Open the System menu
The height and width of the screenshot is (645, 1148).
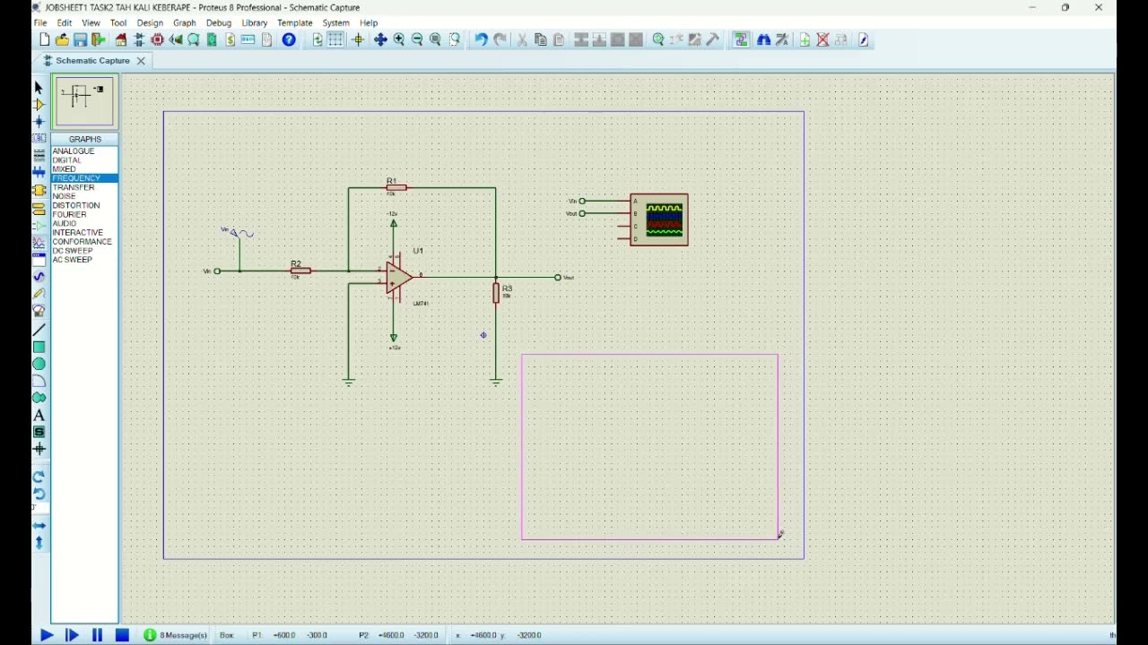335,22
